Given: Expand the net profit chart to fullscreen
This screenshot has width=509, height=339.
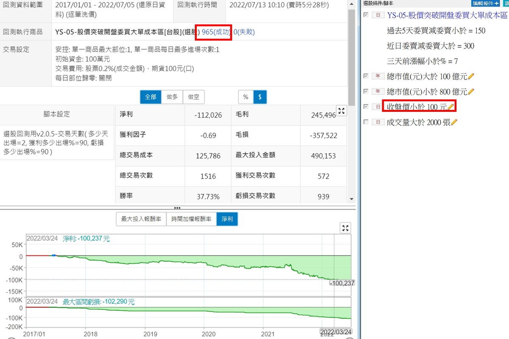Looking at the screenshot, I should click(x=346, y=228).
